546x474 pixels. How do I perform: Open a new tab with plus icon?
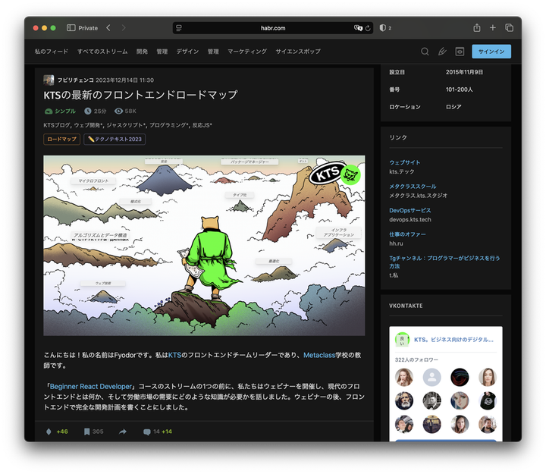(493, 28)
